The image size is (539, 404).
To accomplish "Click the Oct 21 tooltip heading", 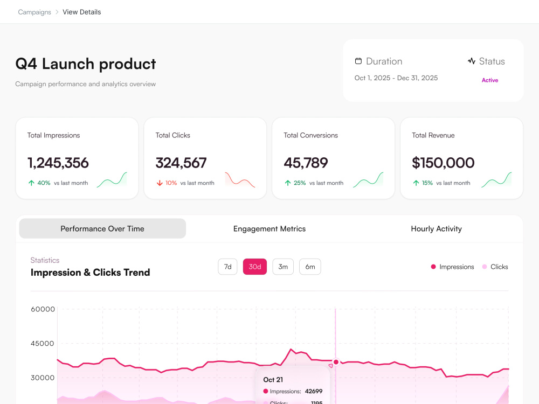I will 273,380.
